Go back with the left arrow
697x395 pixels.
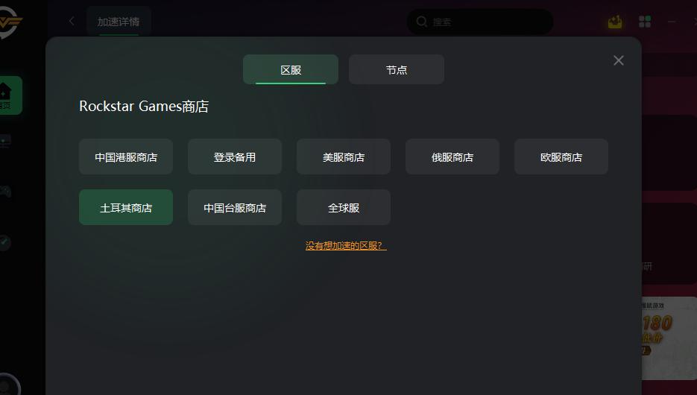72,21
